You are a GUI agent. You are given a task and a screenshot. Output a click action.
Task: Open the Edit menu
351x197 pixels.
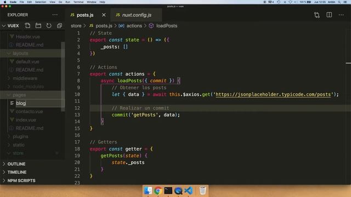(x=29, y=2)
